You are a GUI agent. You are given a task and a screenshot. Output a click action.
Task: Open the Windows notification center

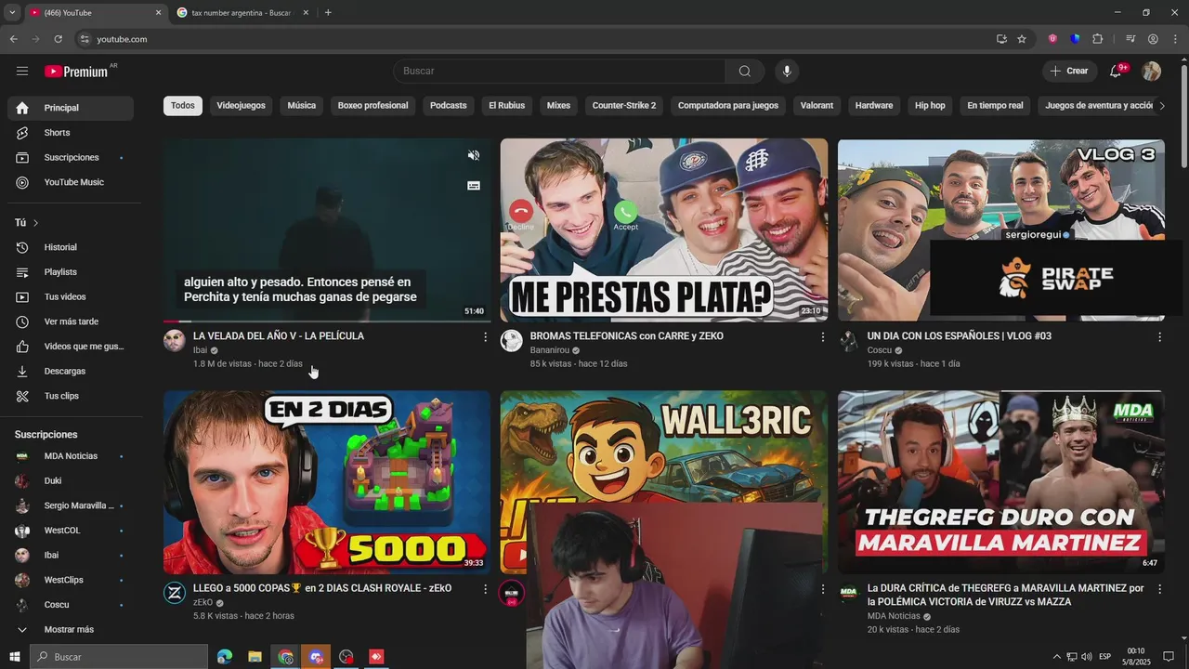(x=1169, y=657)
